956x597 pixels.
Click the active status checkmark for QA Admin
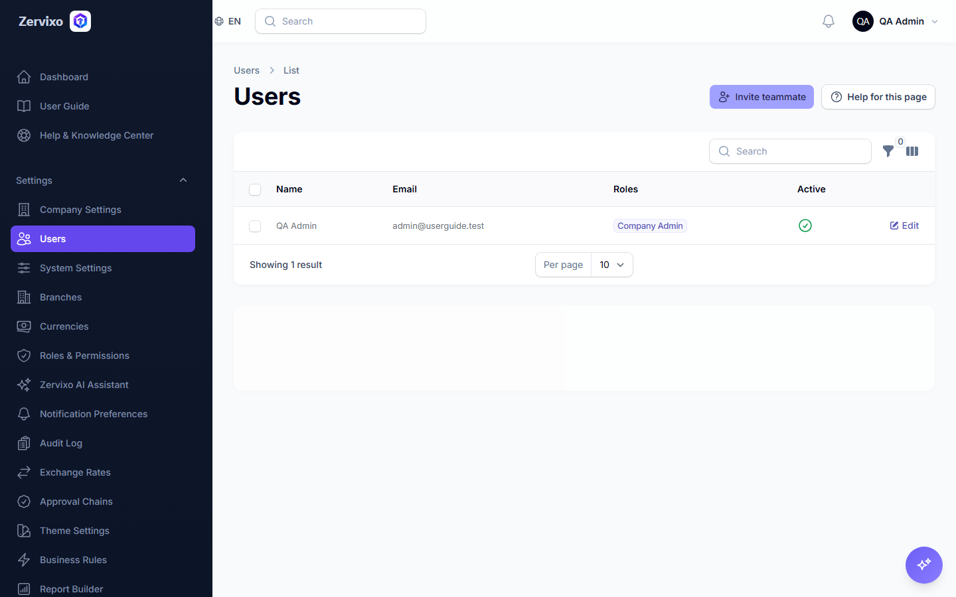[805, 226]
